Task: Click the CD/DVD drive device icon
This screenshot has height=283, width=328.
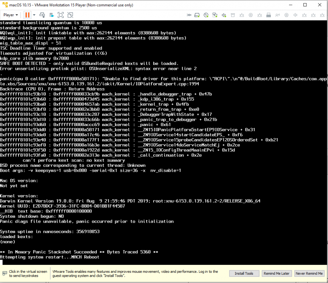Action: tap(206, 15)
